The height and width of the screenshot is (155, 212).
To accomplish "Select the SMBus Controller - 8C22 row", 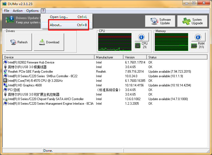I will click(105, 76).
